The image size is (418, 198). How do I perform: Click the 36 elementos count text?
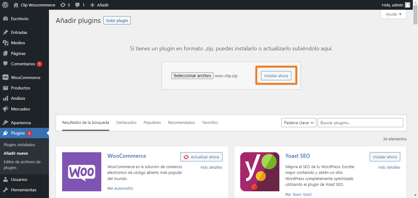coord(395,139)
